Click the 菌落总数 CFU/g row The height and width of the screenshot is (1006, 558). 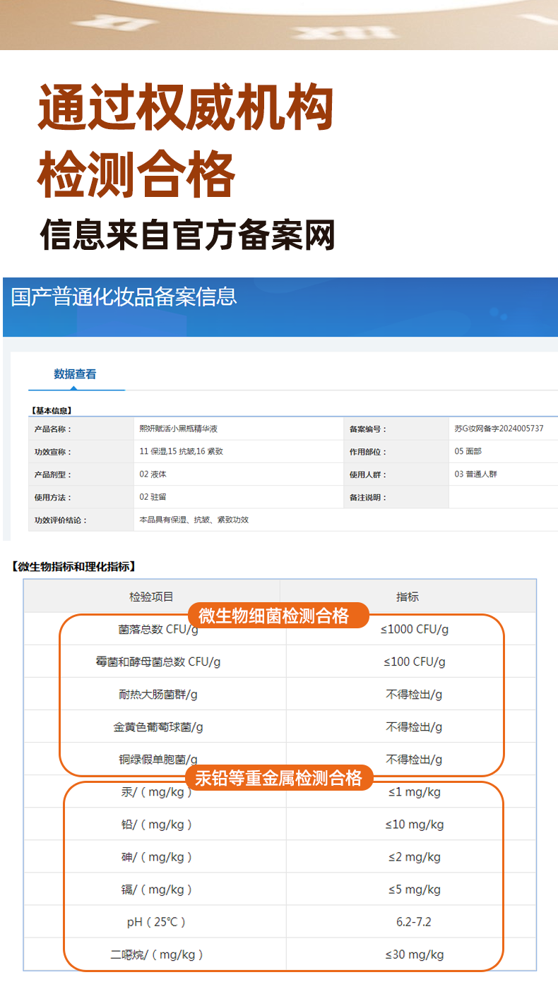pyautogui.click(x=158, y=629)
